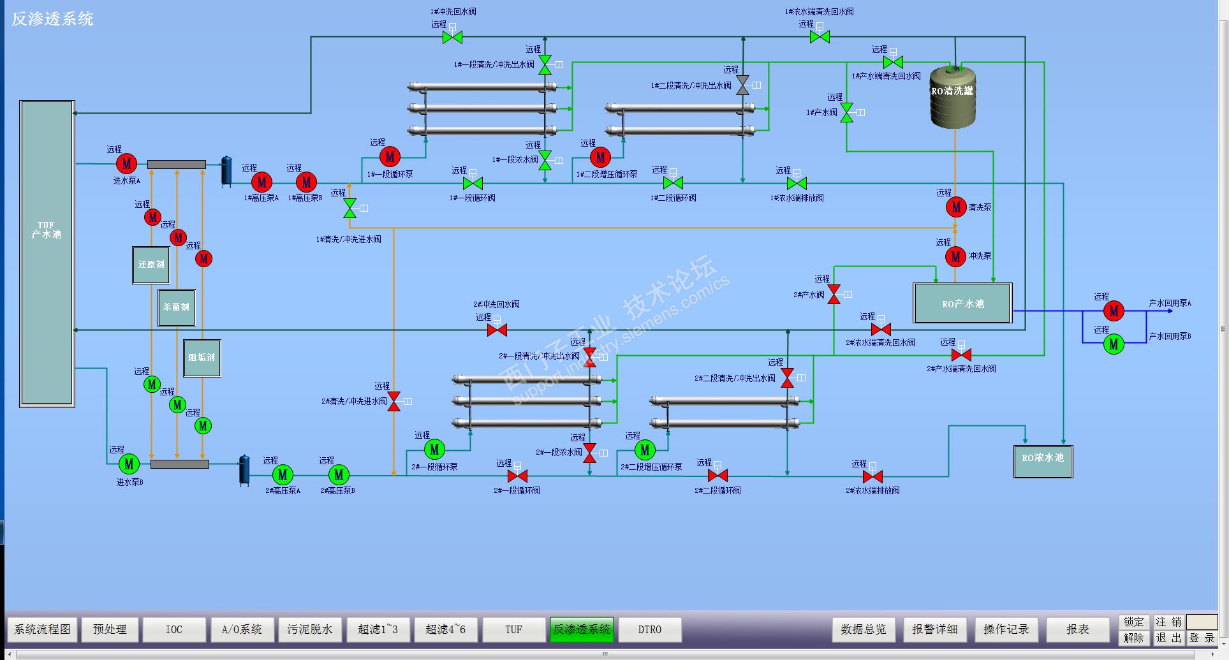Click the 登录 login button
The width and height of the screenshot is (1229, 660).
coord(1202,638)
